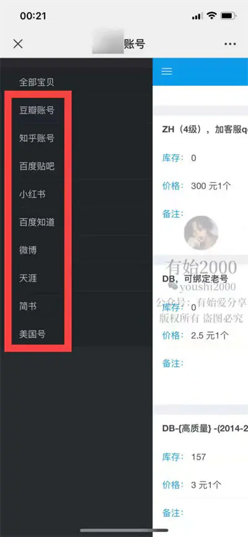
Task: Select 全部宝贝 in the sidebar
Action: coord(37,82)
